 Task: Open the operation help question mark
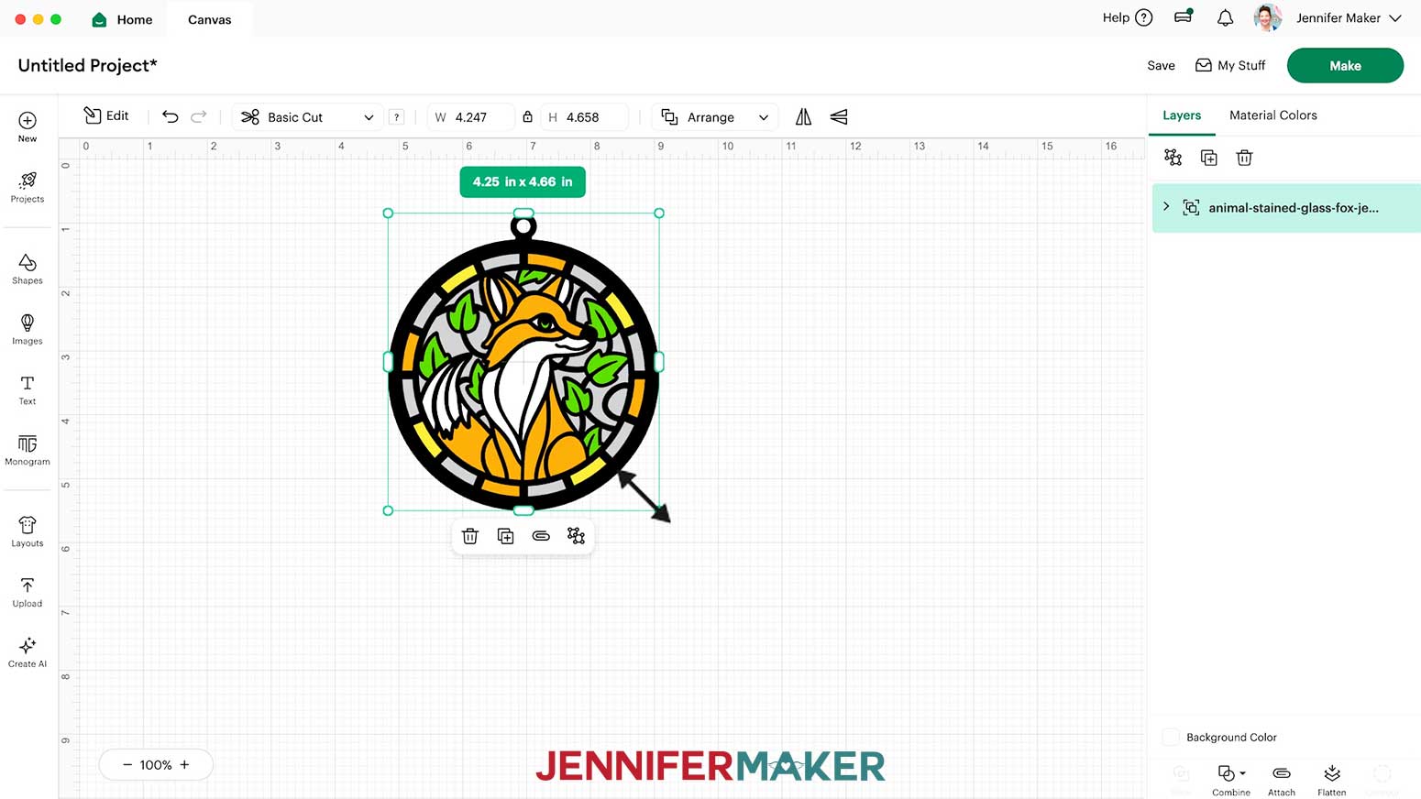(x=396, y=117)
